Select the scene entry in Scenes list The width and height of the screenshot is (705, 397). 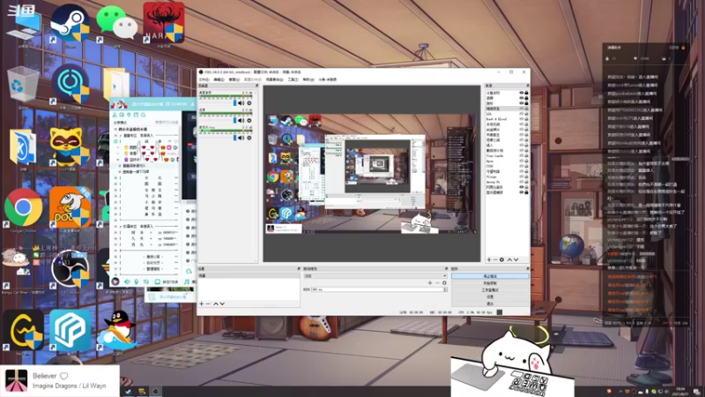249,275
